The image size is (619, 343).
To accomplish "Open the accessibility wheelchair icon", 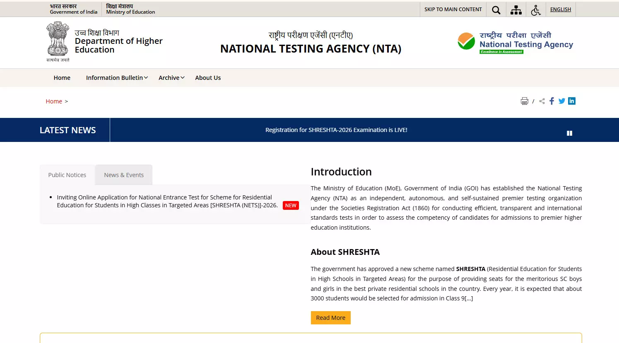I will [x=536, y=10].
